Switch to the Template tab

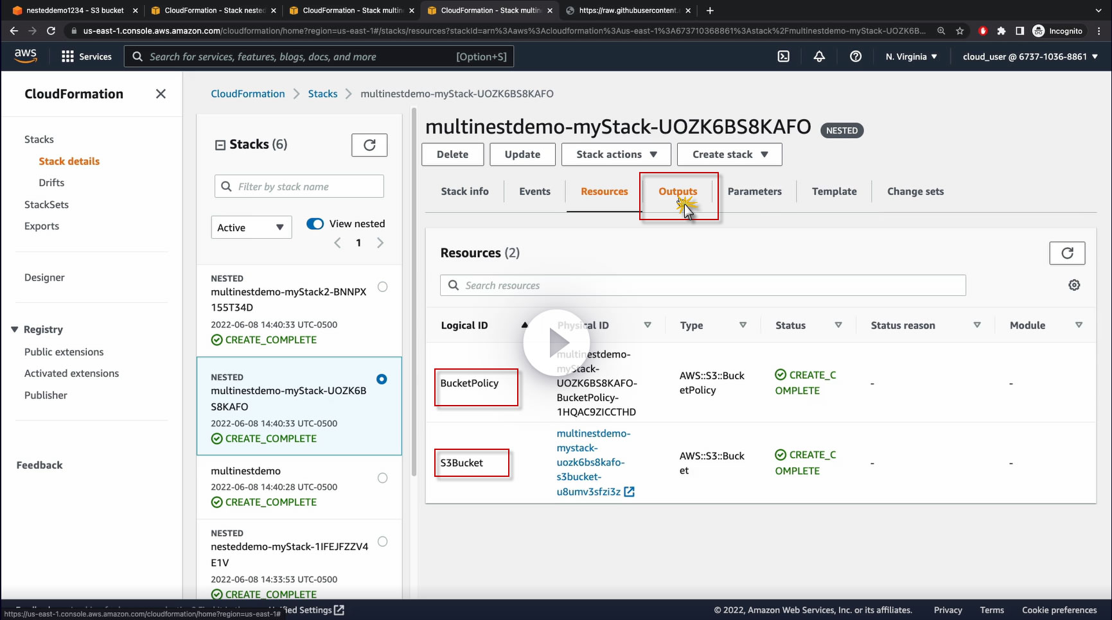[834, 191]
